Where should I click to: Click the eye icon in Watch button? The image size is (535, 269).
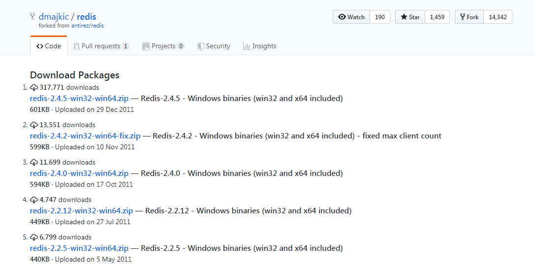point(342,17)
